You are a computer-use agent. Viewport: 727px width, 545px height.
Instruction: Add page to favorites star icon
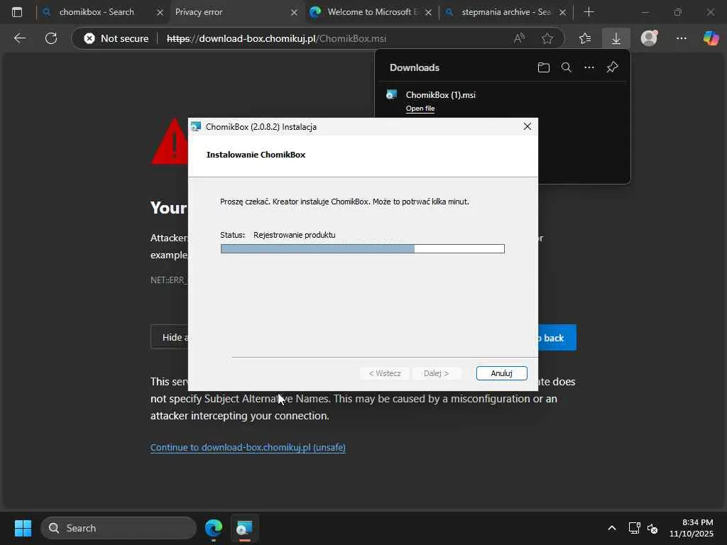click(547, 38)
